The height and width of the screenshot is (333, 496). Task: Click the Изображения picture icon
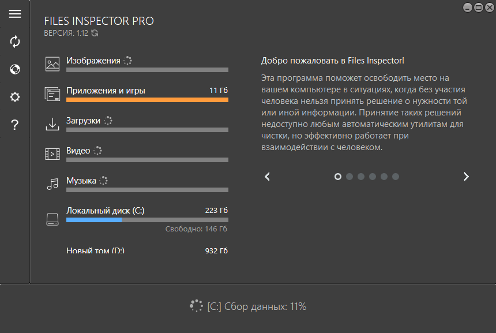pos(52,64)
